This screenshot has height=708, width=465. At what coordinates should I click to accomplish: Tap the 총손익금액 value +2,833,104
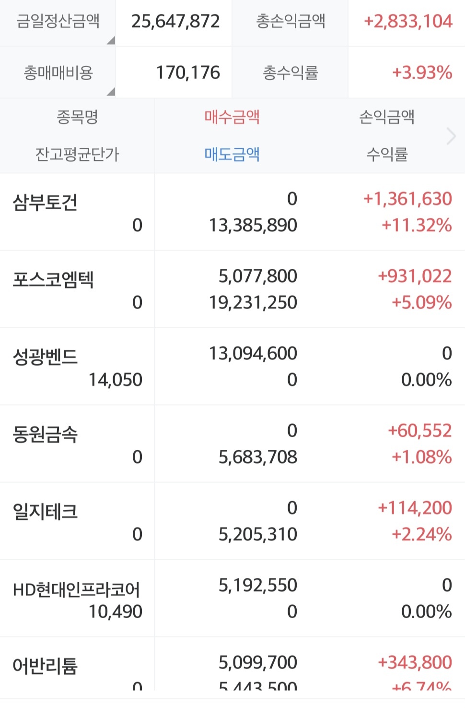408,21
